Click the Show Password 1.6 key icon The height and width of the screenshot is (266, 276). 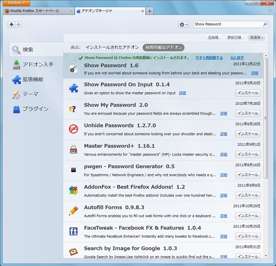click(x=73, y=69)
